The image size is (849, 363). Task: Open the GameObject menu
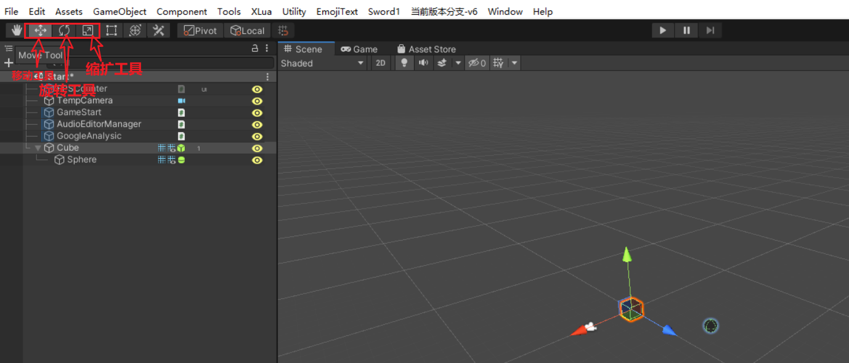[120, 12]
